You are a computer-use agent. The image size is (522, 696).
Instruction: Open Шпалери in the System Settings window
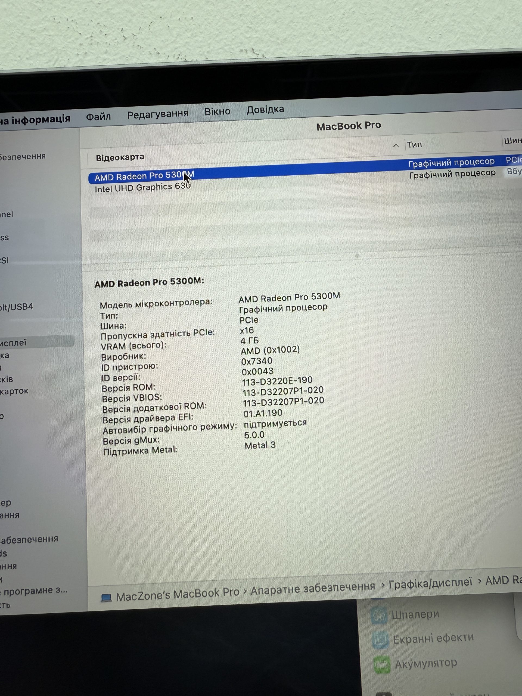[x=415, y=614]
